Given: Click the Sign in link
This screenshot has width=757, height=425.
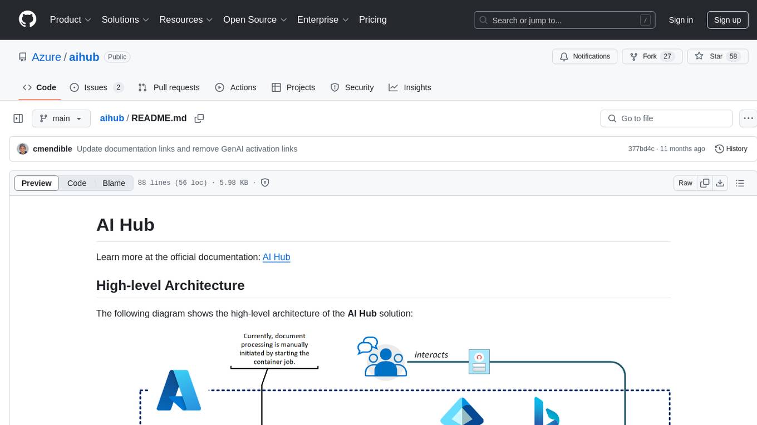Looking at the screenshot, I should 681,20.
